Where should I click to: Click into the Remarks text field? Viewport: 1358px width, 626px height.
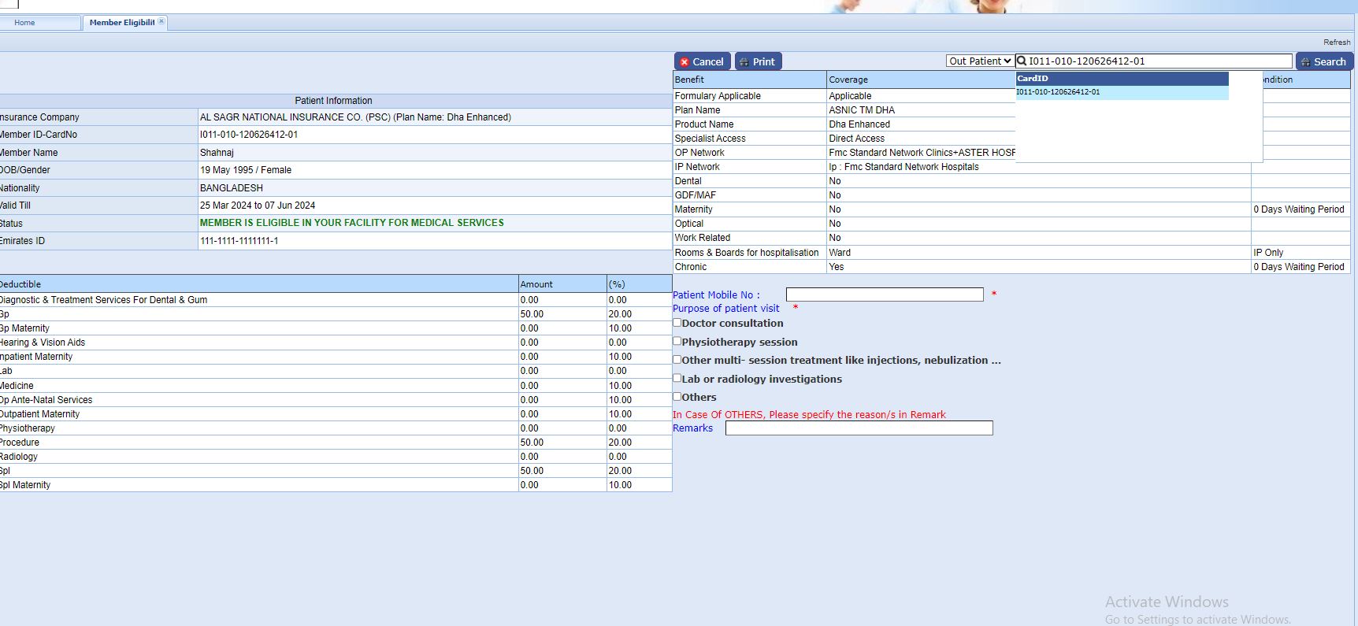(x=859, y=428)
